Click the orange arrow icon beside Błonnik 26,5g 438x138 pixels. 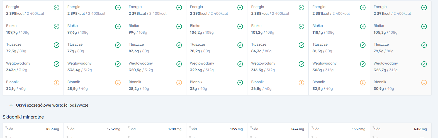301,83
